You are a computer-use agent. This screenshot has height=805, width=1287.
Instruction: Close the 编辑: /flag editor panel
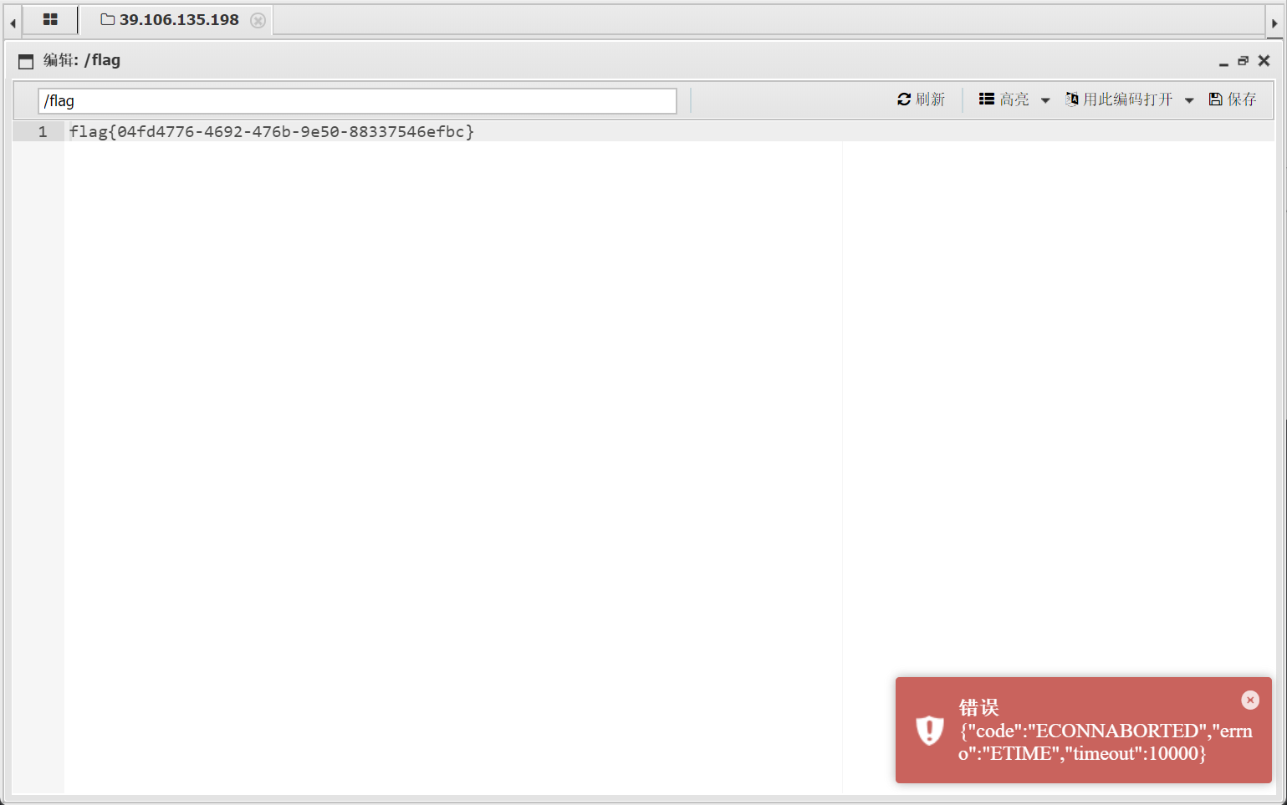(1264, 61)
